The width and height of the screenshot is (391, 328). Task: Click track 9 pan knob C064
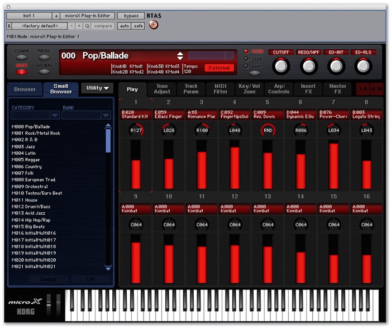[x=136, y=225]
